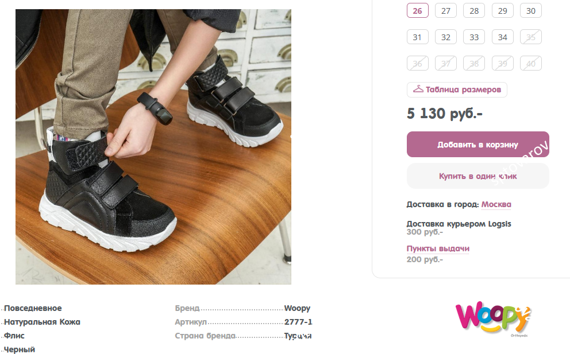Choose shoe size 33
This screenshot has height=354, width=570.
tap(474, 37)
